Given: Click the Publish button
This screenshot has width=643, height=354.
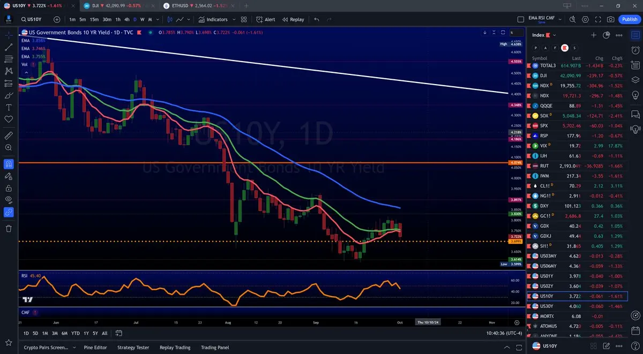Looking at the screenshot, I should pos(629,19).
